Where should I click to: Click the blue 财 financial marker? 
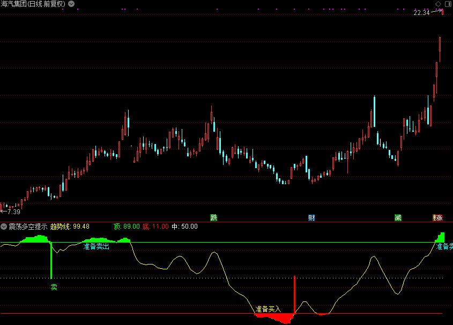[311, 217]
